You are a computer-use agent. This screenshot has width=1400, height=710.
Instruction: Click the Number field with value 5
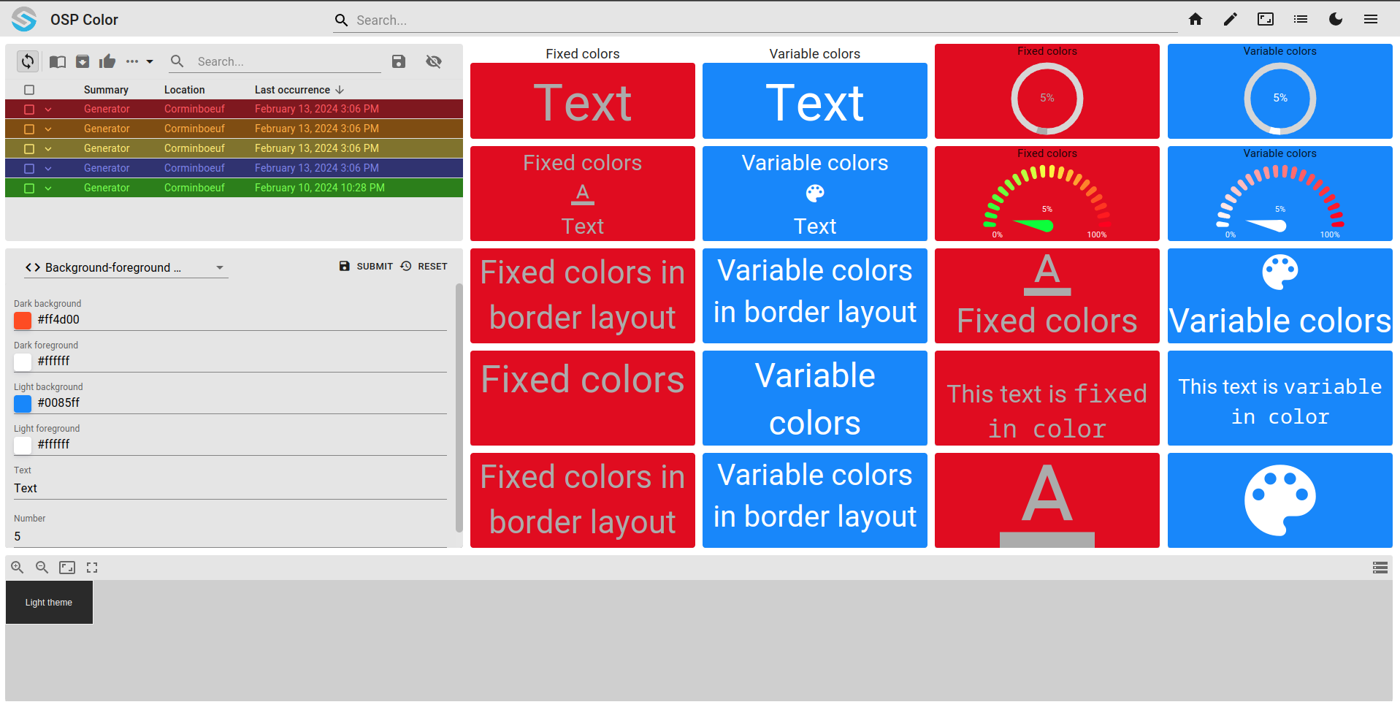(x=230, y=536)
